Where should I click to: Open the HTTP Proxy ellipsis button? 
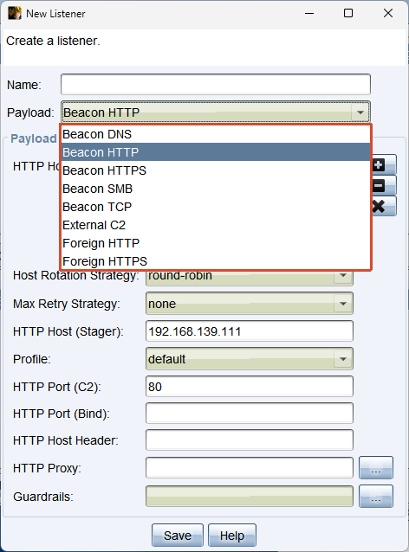376,468
